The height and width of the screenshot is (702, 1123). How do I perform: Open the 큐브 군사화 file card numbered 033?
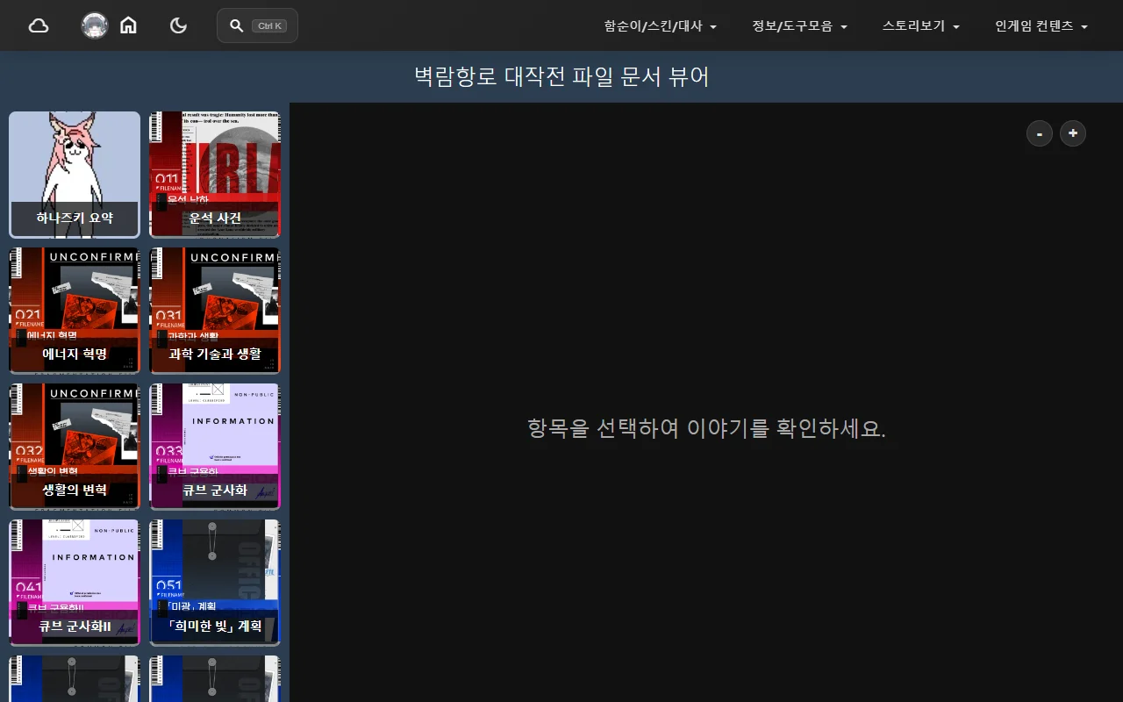(215, 447)
